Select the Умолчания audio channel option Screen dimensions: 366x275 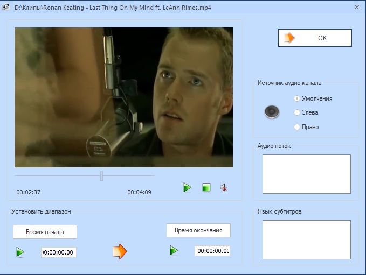pos(297,98)
